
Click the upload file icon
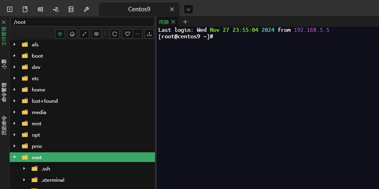149,34
